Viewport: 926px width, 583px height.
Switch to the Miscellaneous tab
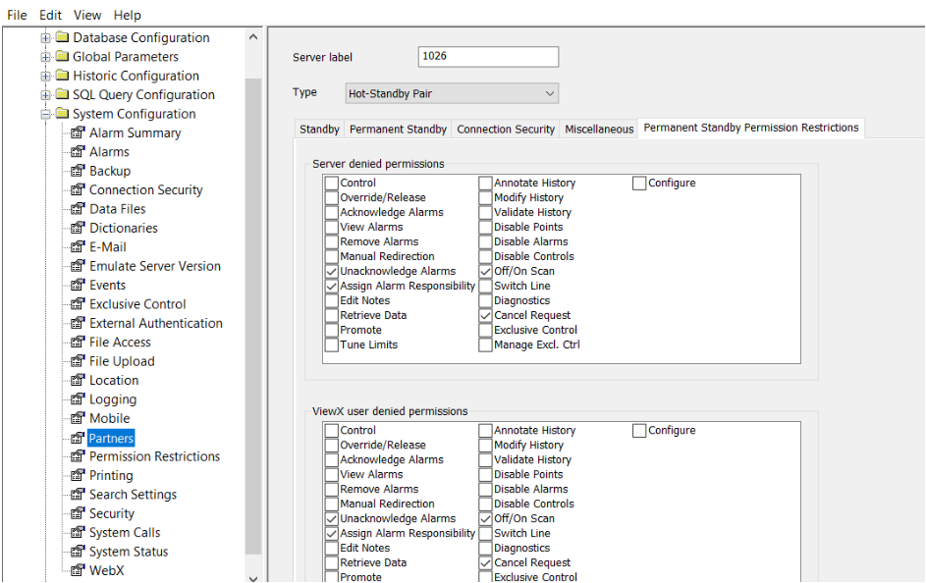tap(599, 130)
